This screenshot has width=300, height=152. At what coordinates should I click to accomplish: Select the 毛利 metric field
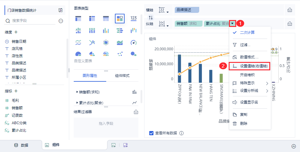pyautogui.click(x=15, y=101)
